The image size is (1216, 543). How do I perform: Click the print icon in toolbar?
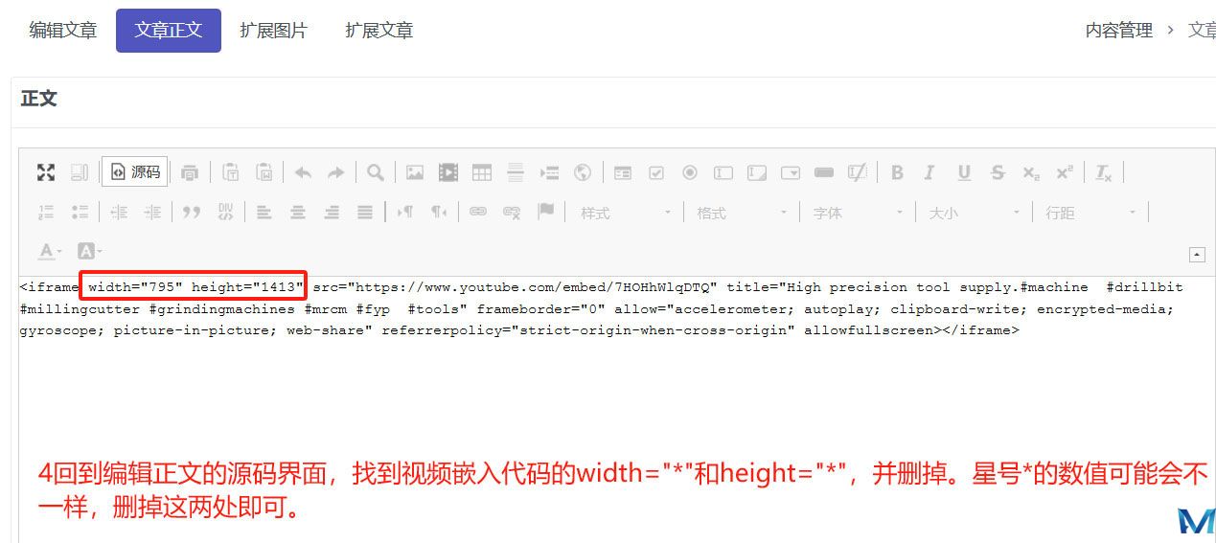coord(190,172)
